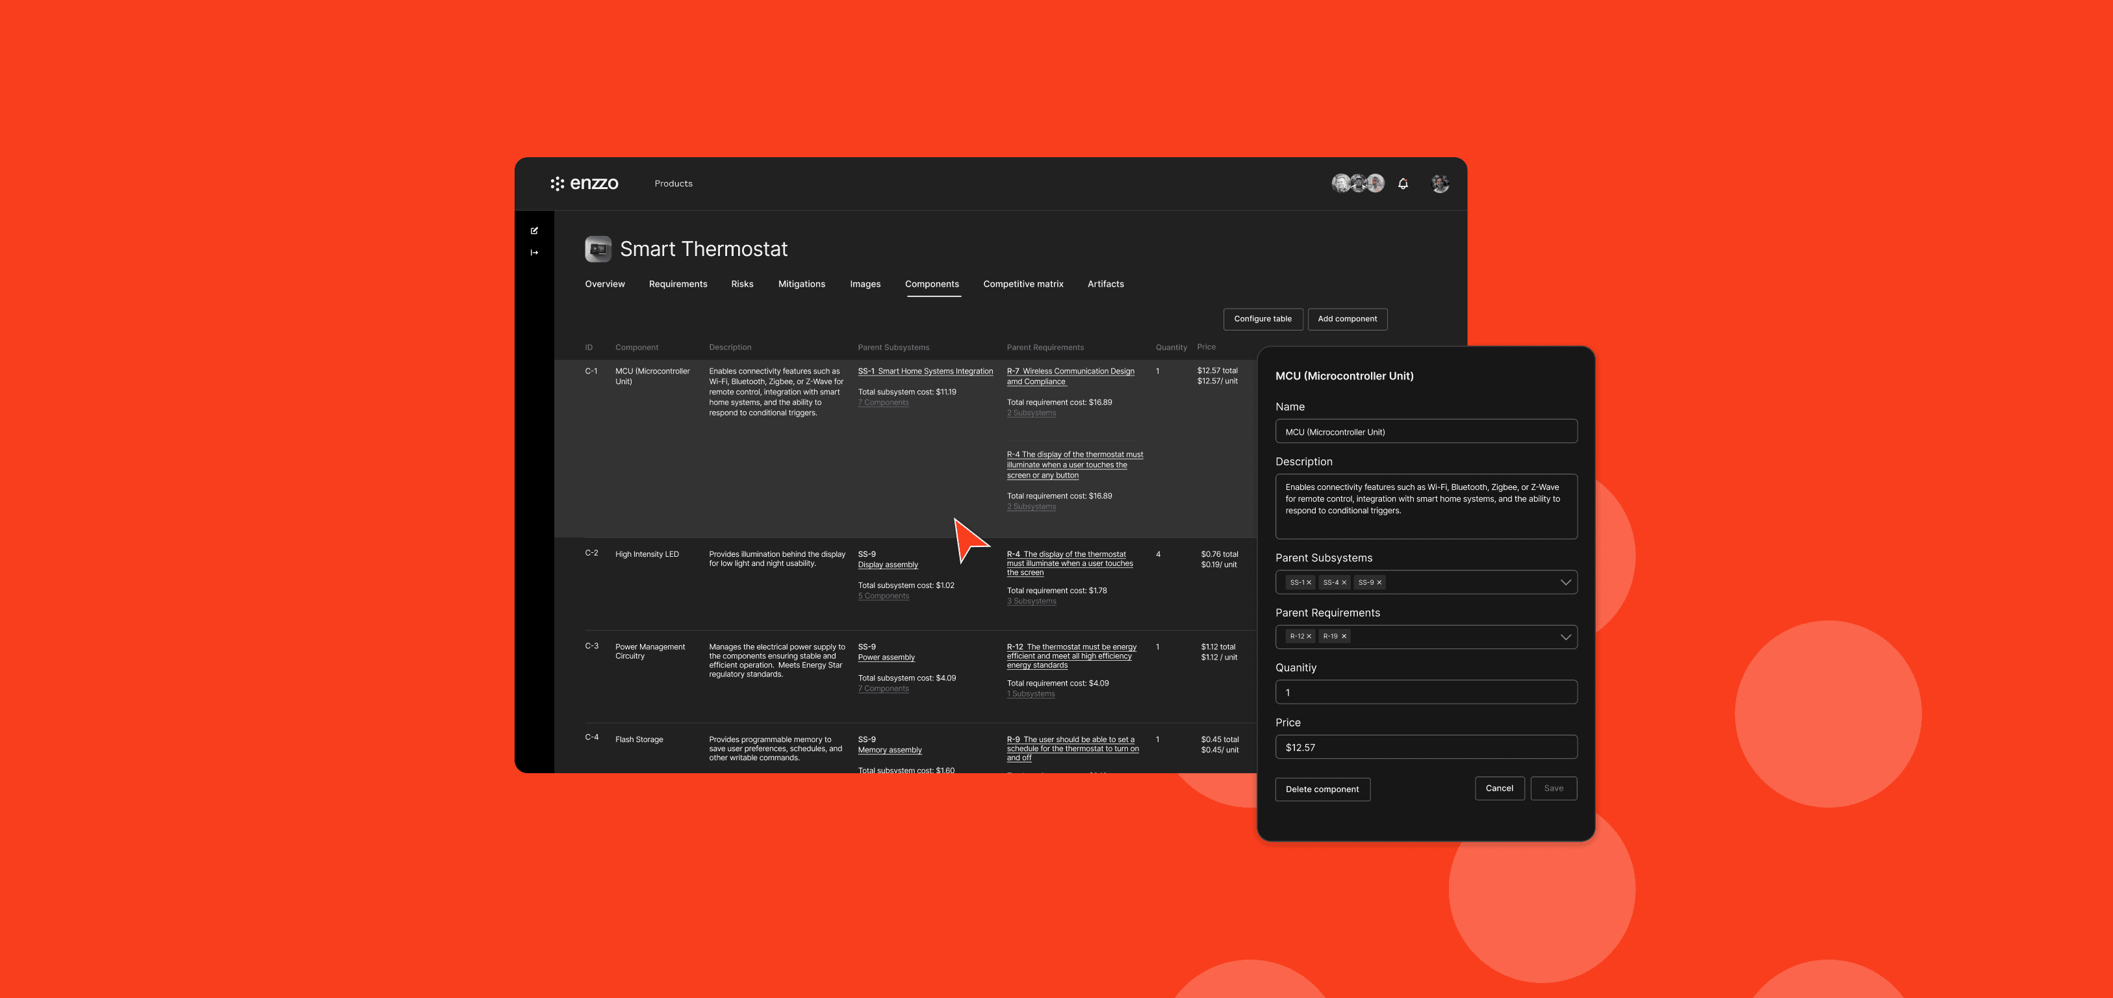Click the Configure table button
This screenshot has height=998, width=2113.
point(1262,319)
